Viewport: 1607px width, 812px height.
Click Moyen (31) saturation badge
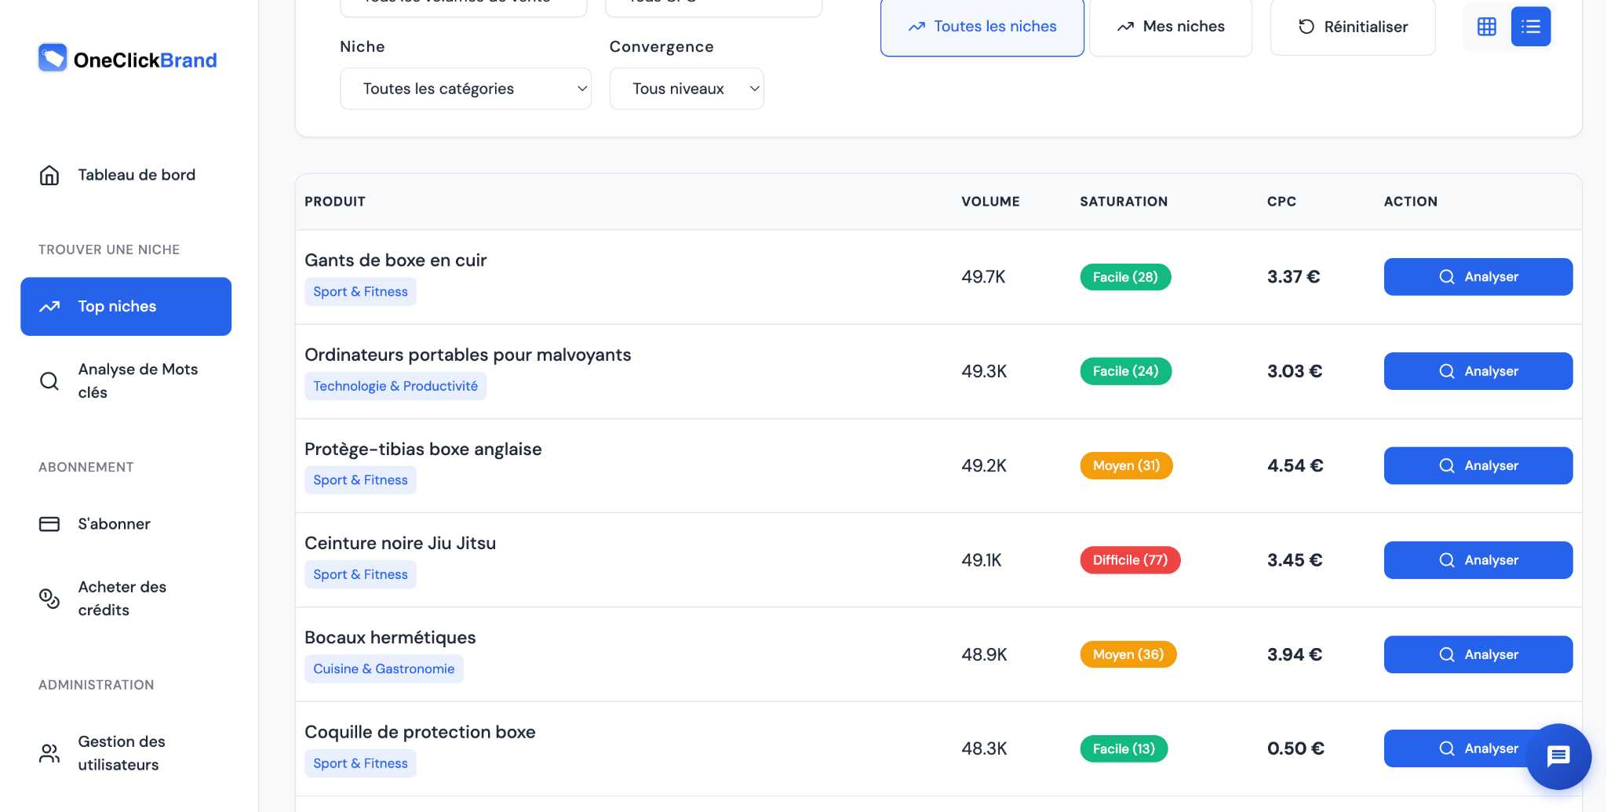click(1126, 466)
